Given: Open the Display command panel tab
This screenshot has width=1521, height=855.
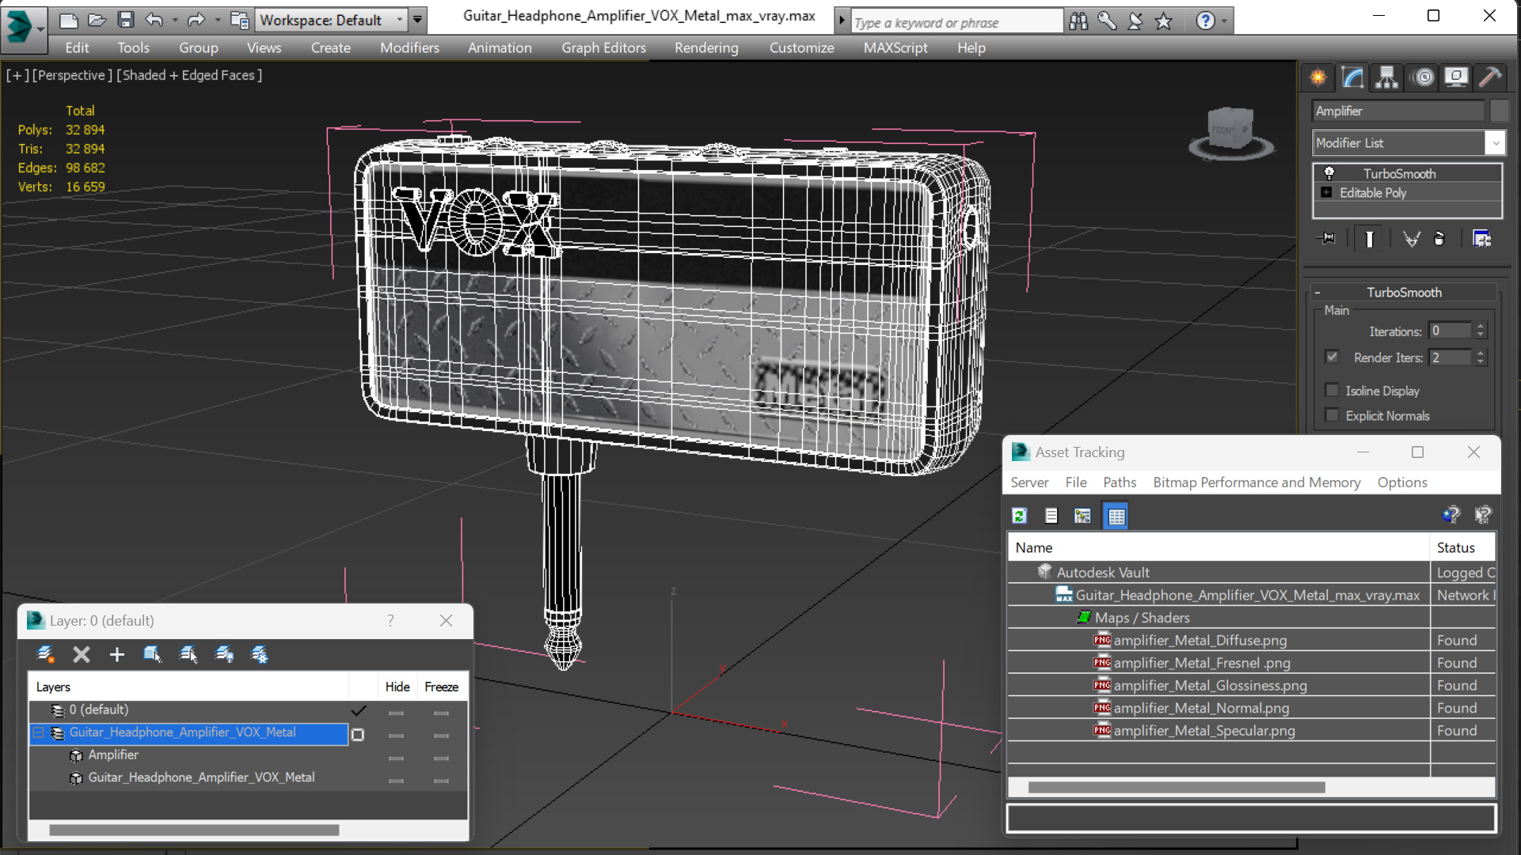Looking at the screenshot, I should [1456, 78].
